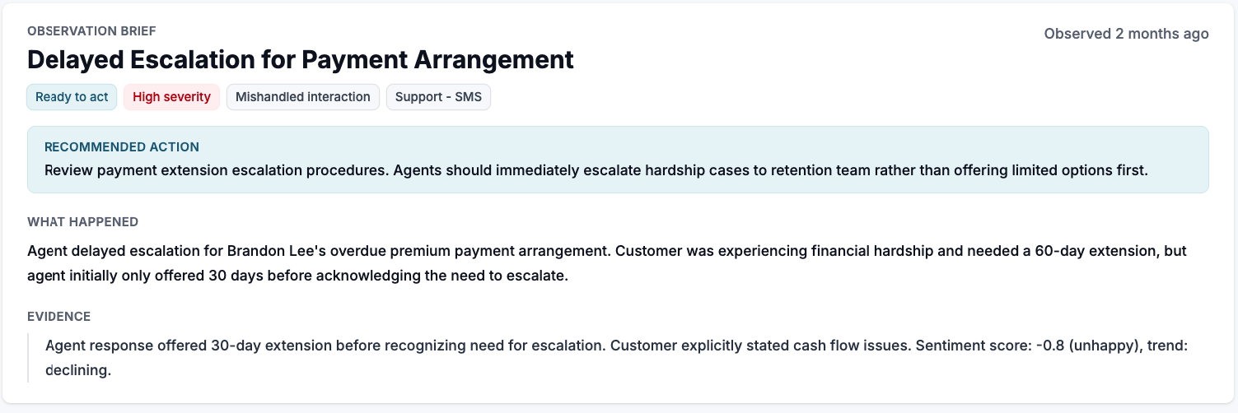Image resolution: width=1238 pixels, height=413 pixels.
Task: Click the 'WHAT HAPPENED' section heading
Action: pyautogui.click(x=82, y=222)
